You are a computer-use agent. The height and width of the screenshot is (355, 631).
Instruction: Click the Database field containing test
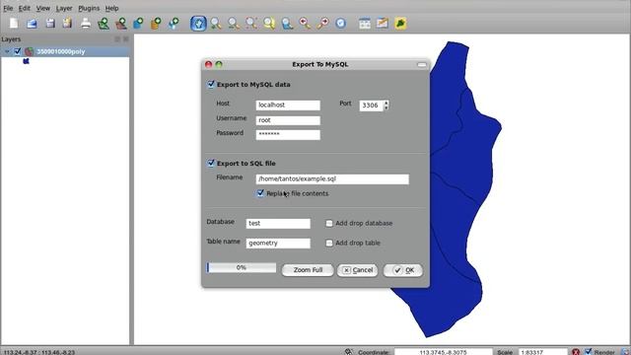pyautogui.click(x=278, y=224)
